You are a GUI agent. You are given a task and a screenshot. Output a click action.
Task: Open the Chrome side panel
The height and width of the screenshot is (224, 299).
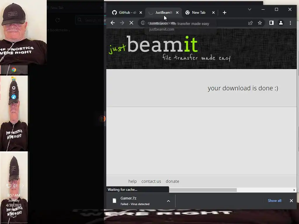(x=272, y=23)
